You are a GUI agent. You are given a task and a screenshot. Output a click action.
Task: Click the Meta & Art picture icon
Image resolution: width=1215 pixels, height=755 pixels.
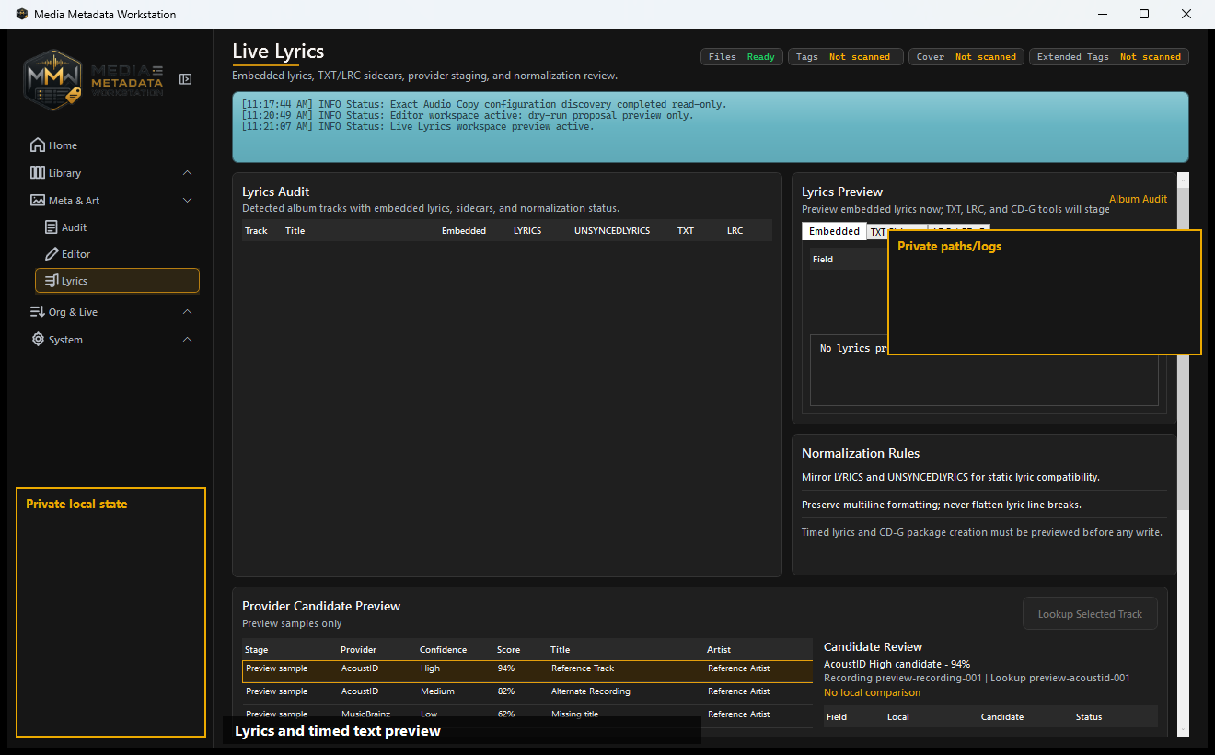pos(38,201)
